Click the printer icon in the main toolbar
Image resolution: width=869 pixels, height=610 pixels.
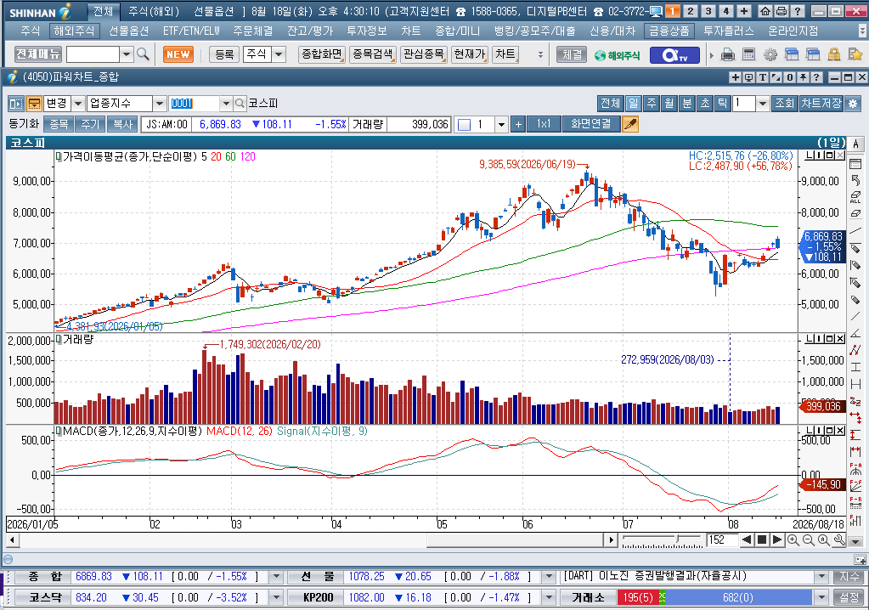click(x=728, y=55)
